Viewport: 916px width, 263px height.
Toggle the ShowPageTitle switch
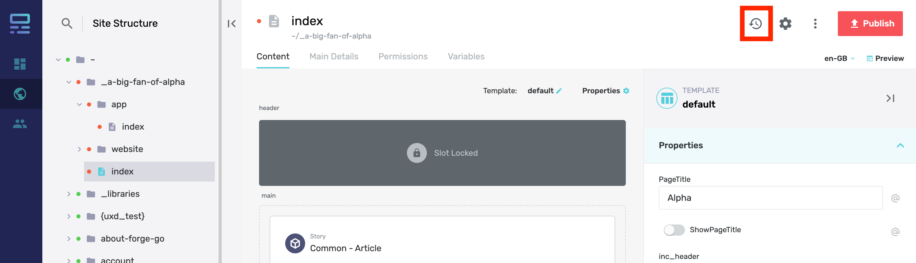pyautogui.click(x=674, y=230)
